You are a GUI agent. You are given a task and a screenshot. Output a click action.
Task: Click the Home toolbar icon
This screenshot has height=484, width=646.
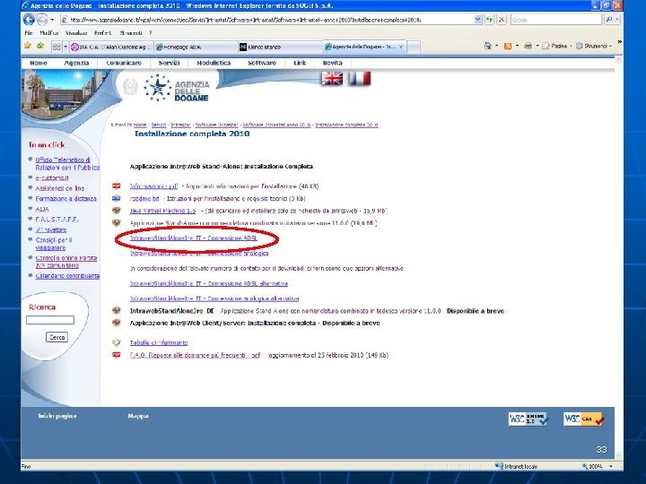488,46
